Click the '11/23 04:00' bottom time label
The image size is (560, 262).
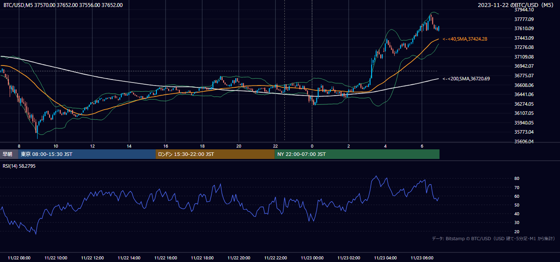pos(385,258)
